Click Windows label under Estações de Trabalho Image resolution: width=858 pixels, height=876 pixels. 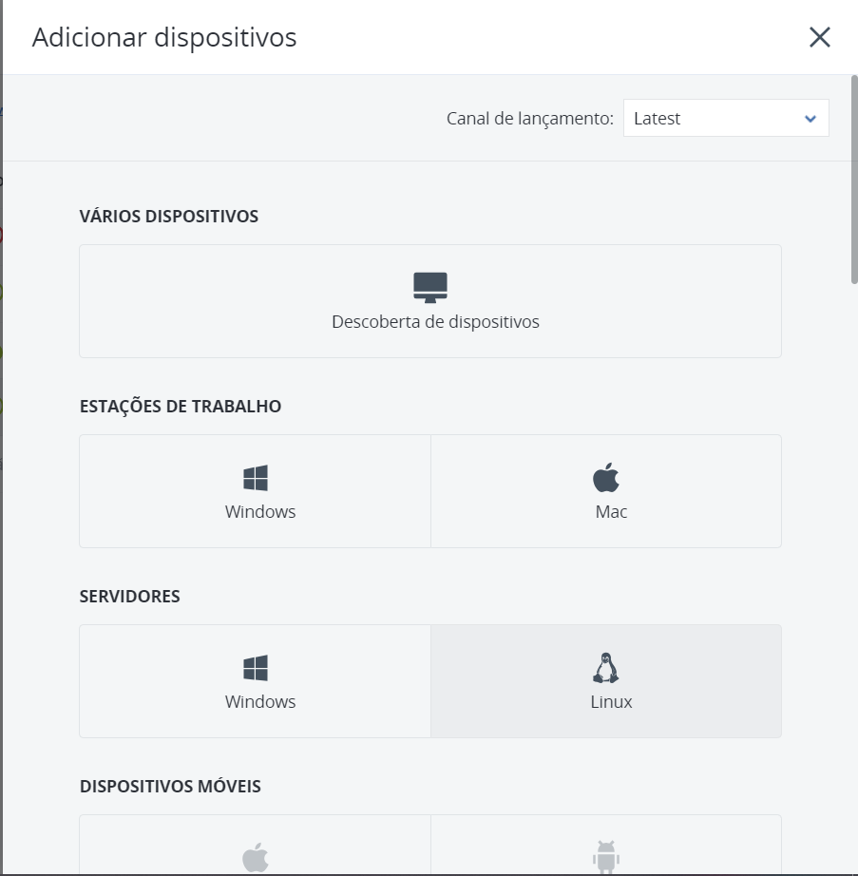260,512
